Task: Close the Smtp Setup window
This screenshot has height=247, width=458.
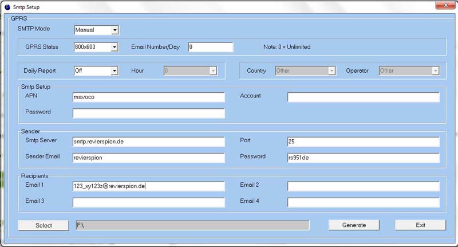Action: click(443, 6)
